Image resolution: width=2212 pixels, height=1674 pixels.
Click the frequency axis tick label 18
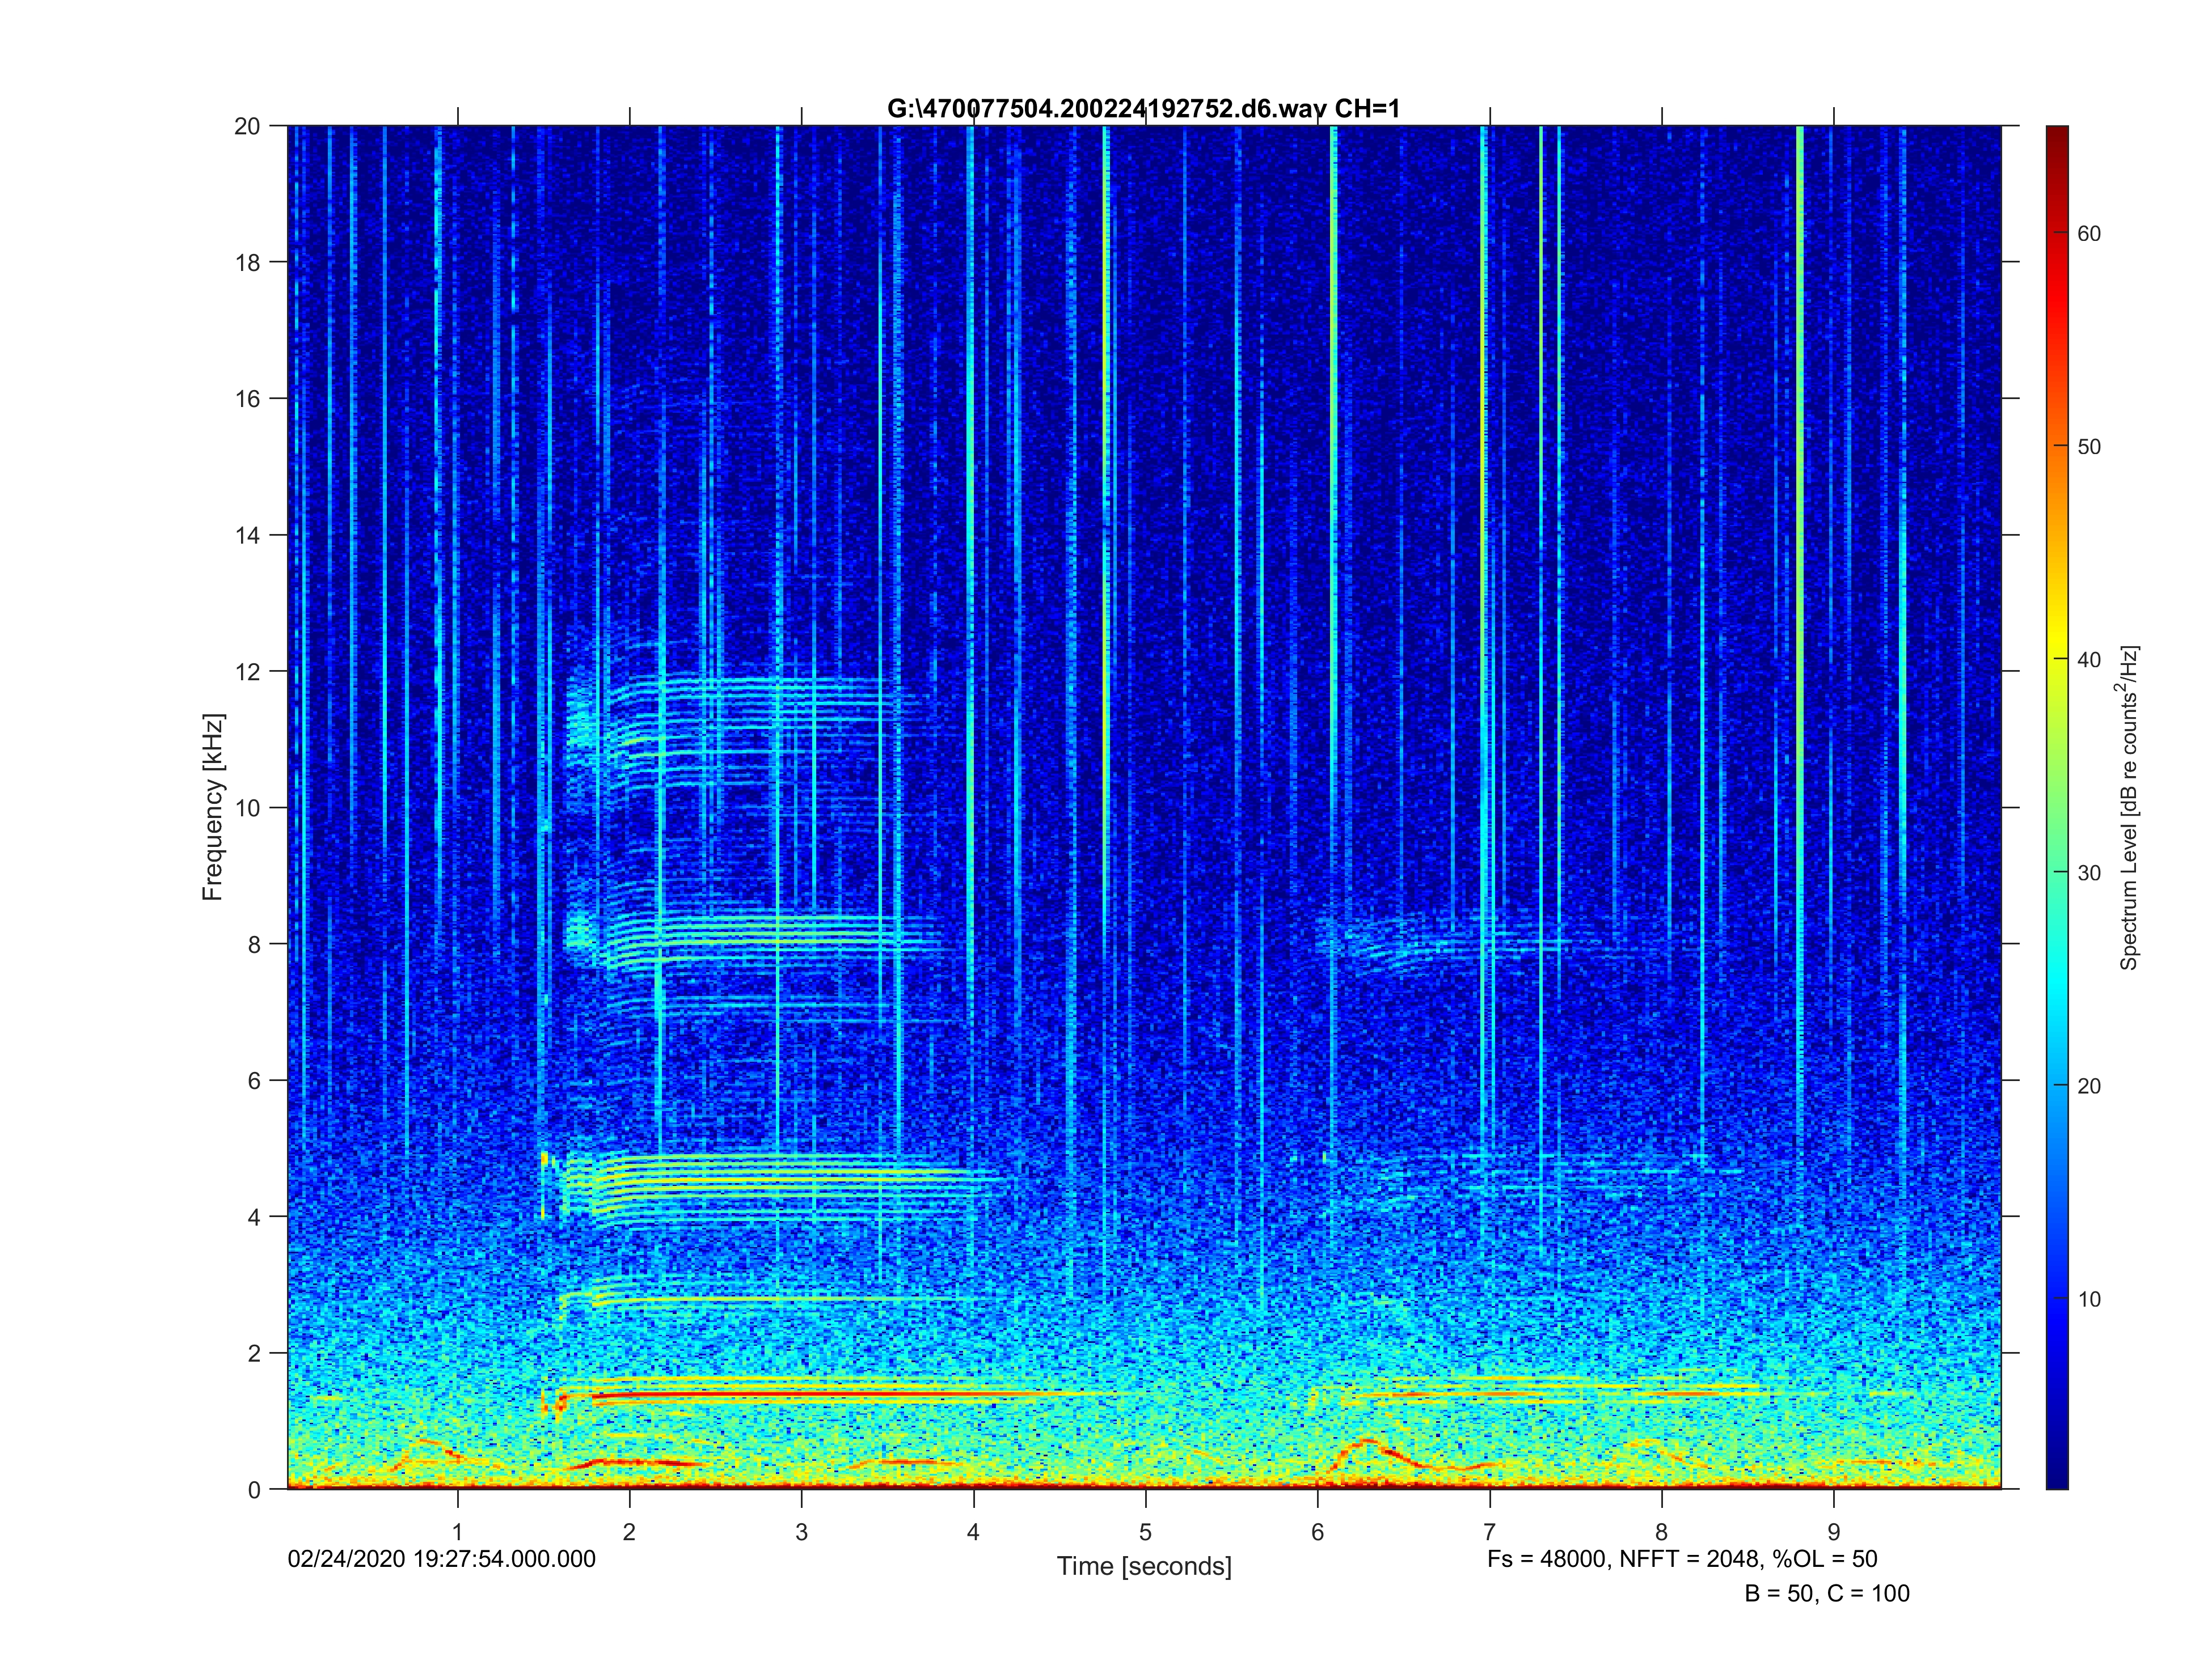[x=247, y=262]
